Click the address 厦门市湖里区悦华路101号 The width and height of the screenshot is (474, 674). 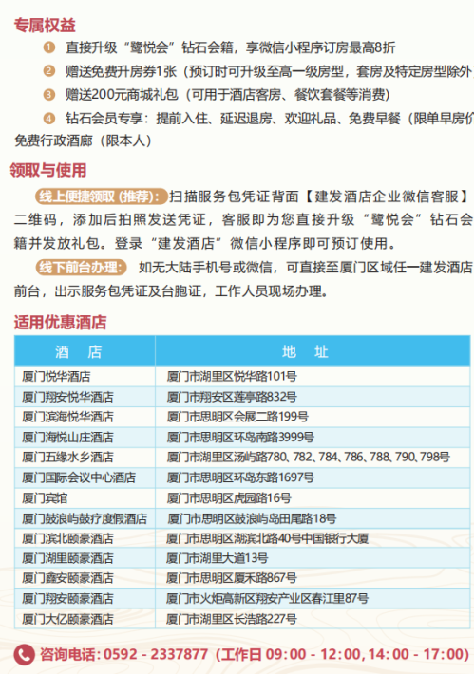pyautogui.click(x=232, y=377)
